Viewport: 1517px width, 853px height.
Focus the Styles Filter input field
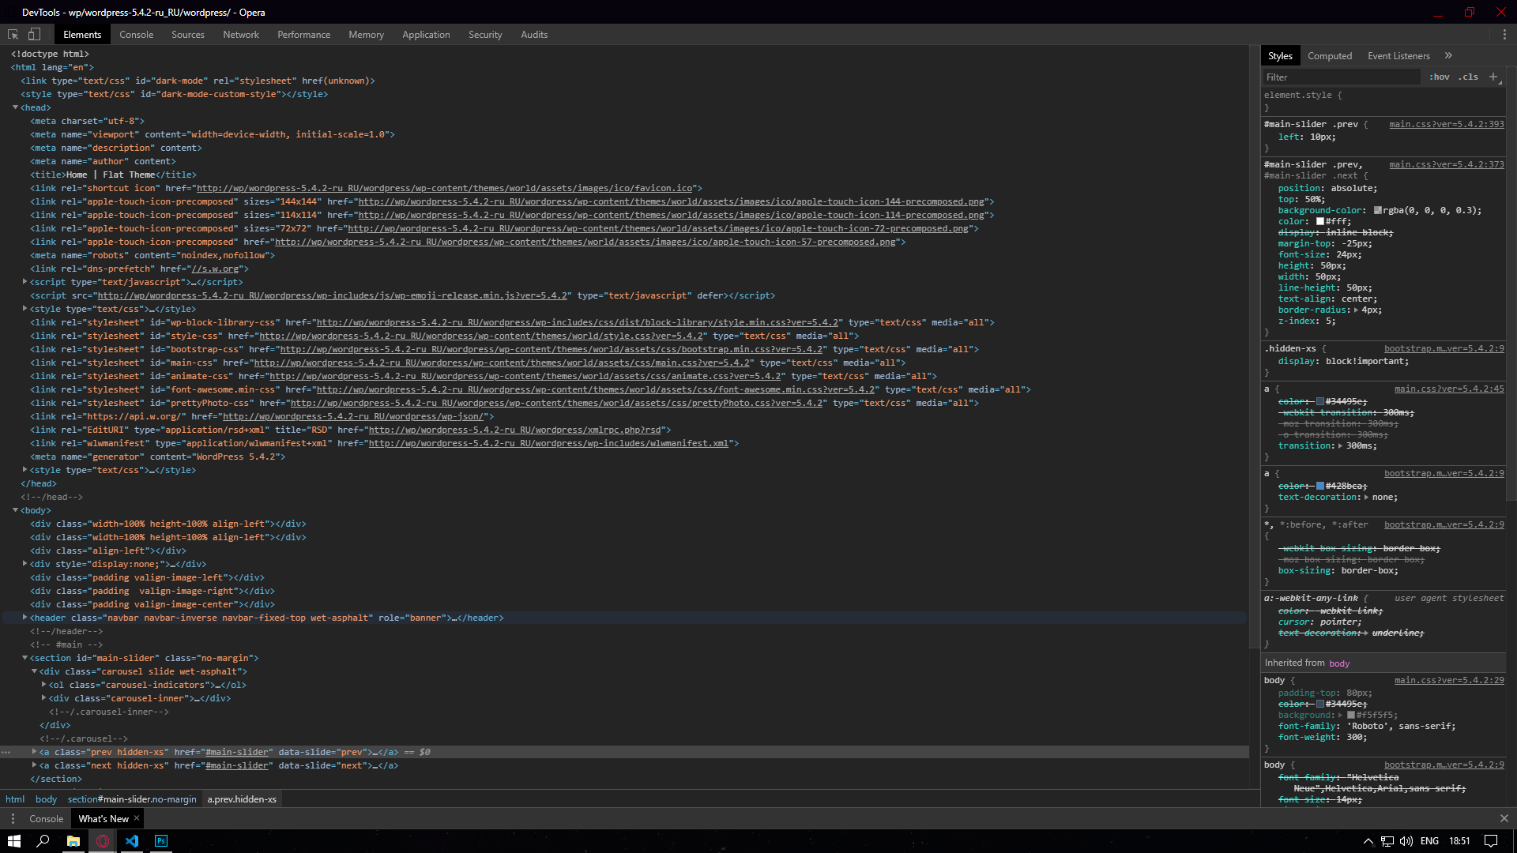point(1341,77)
